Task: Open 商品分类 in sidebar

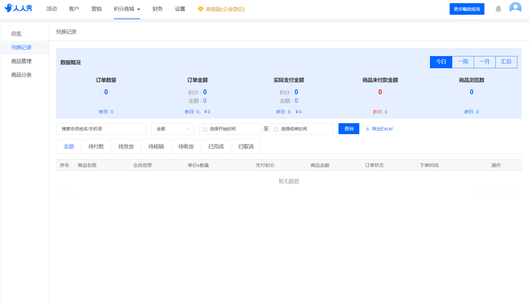Action: click(x=25, y=75)
